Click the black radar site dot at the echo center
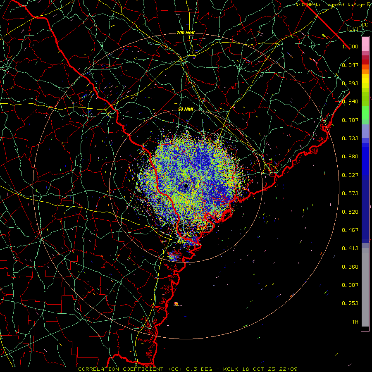The image size is (372, 372). coord(186,186)
